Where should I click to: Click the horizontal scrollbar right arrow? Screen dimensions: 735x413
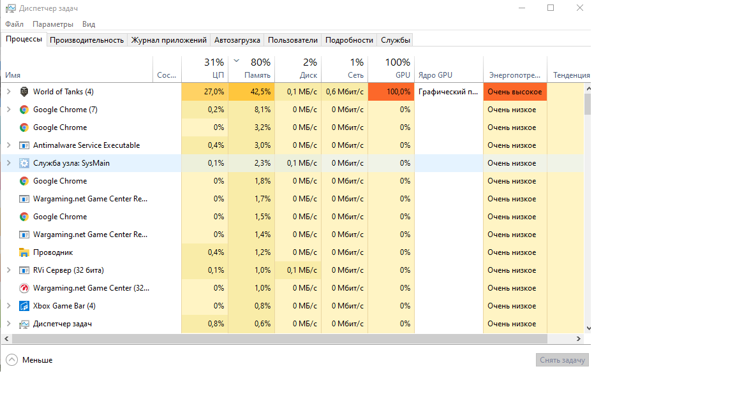(579, 339)
